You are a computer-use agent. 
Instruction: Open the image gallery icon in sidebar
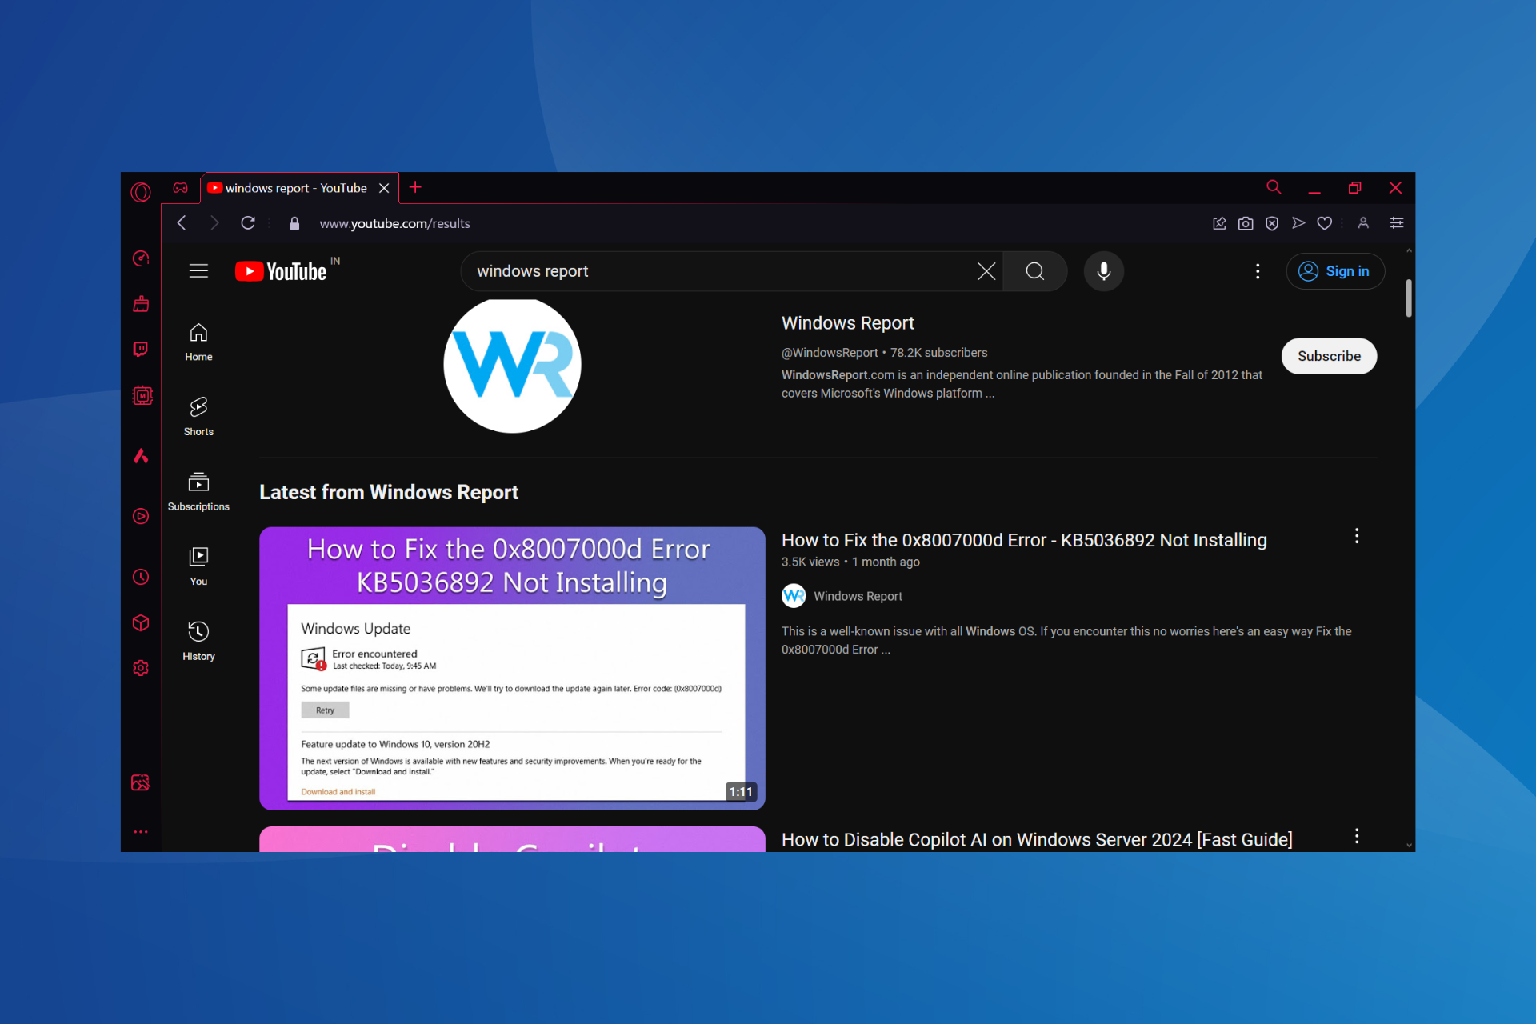click(x=141, y=782)
